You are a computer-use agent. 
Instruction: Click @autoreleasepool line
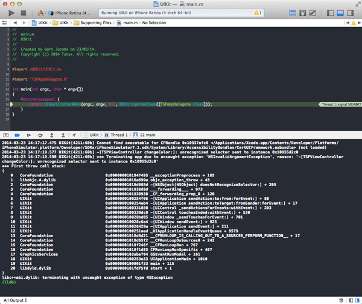40,99
